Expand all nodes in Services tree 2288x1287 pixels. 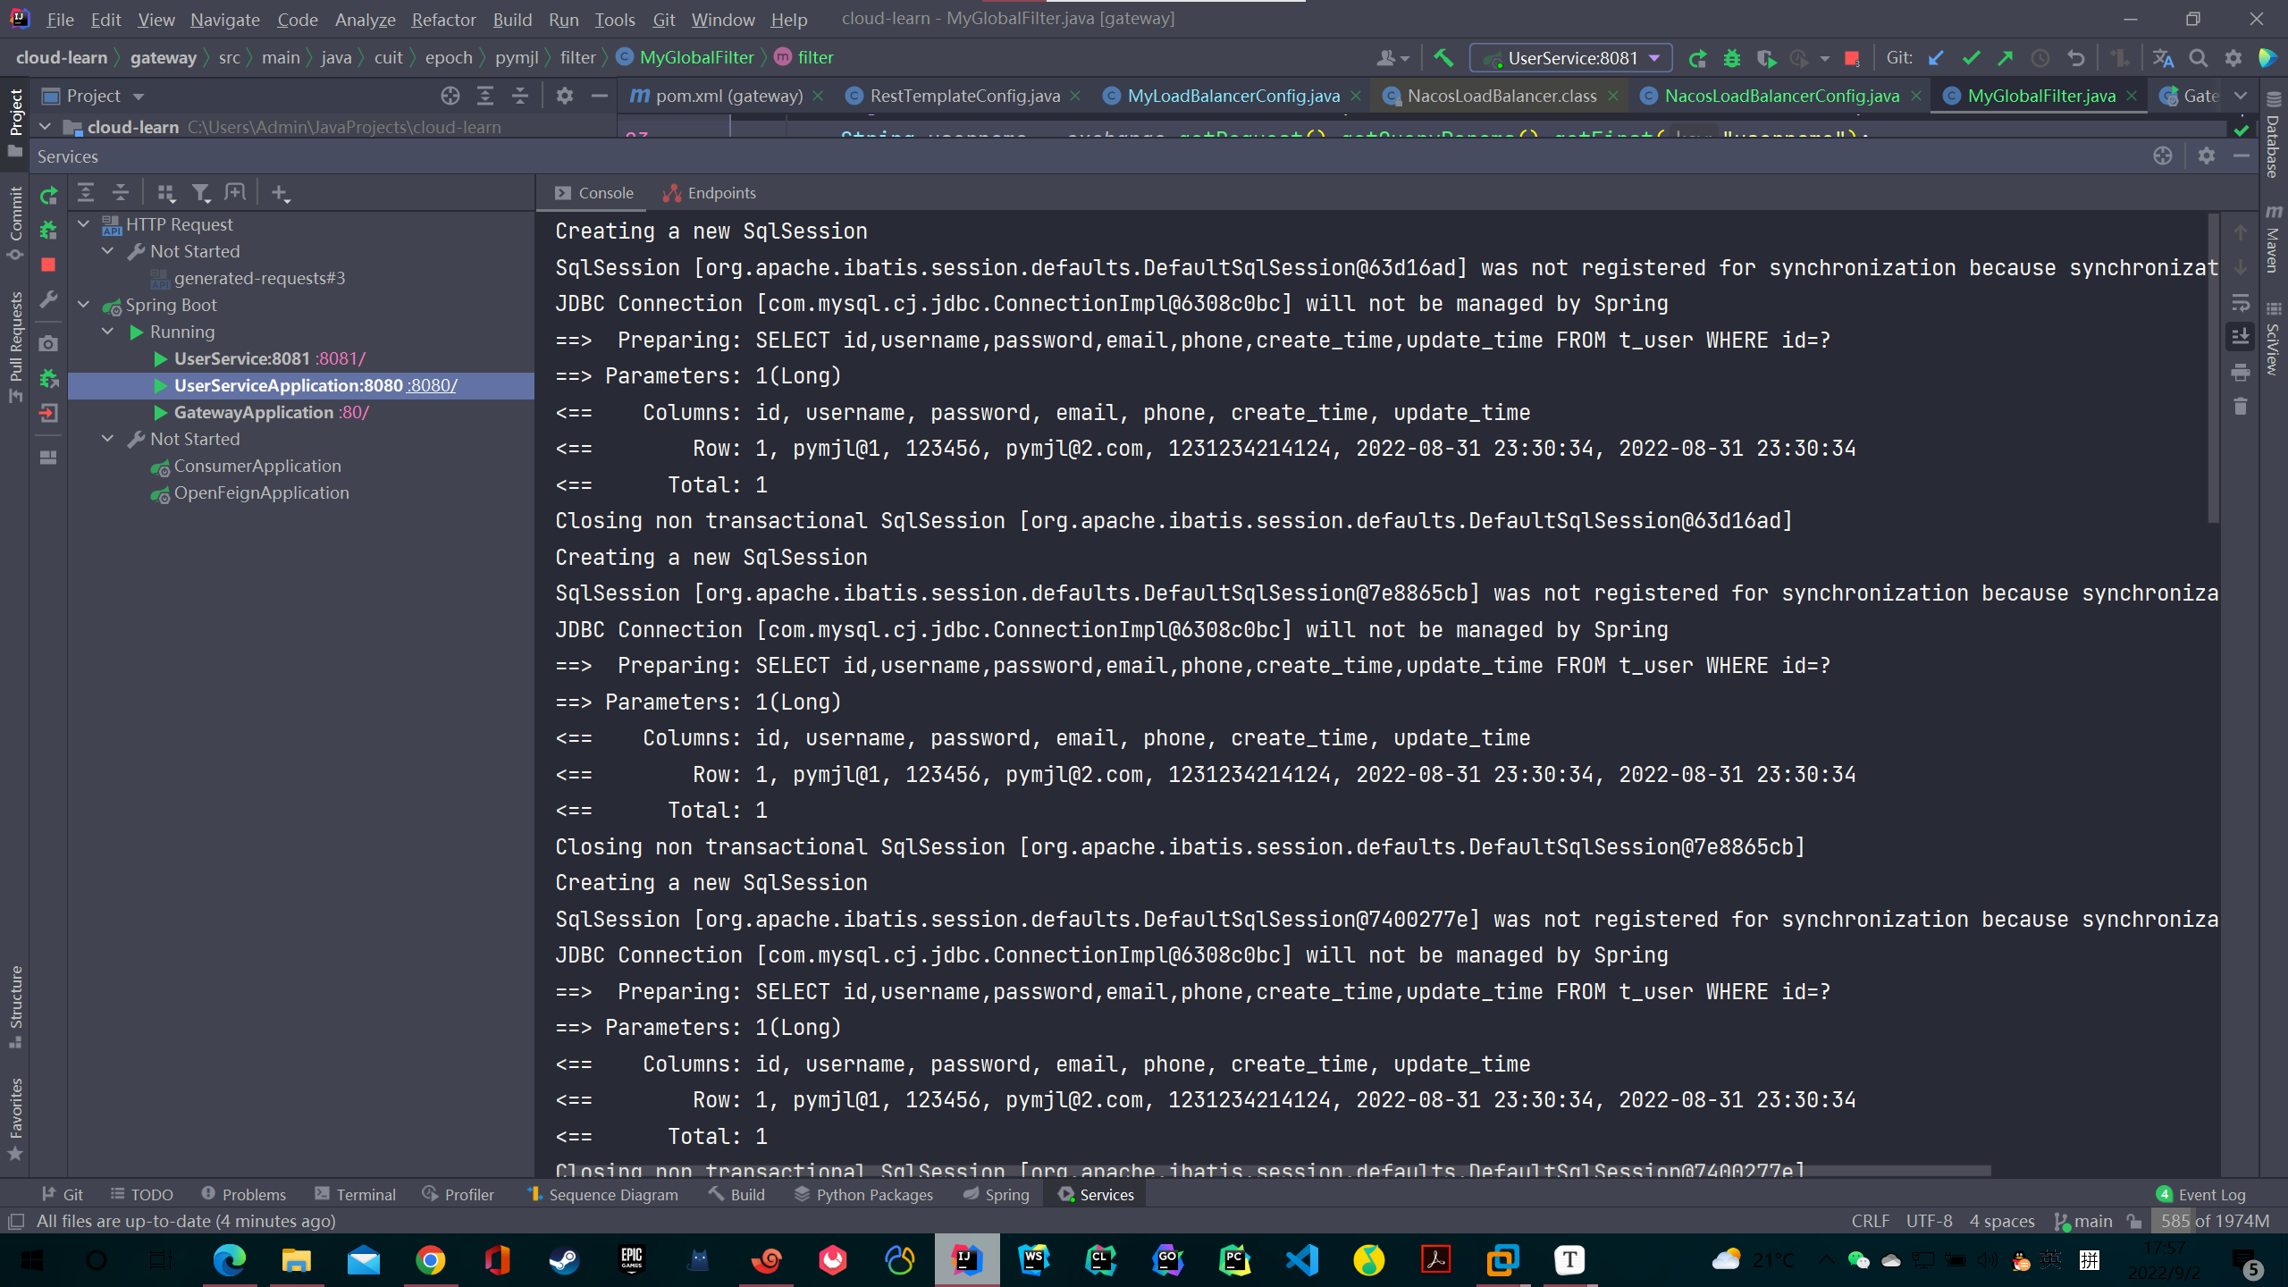click(86, 192)
